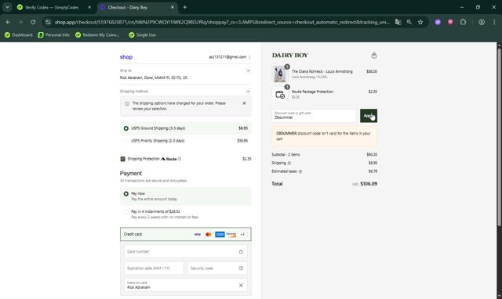Click the discount code or gift card field

point(314,116)
